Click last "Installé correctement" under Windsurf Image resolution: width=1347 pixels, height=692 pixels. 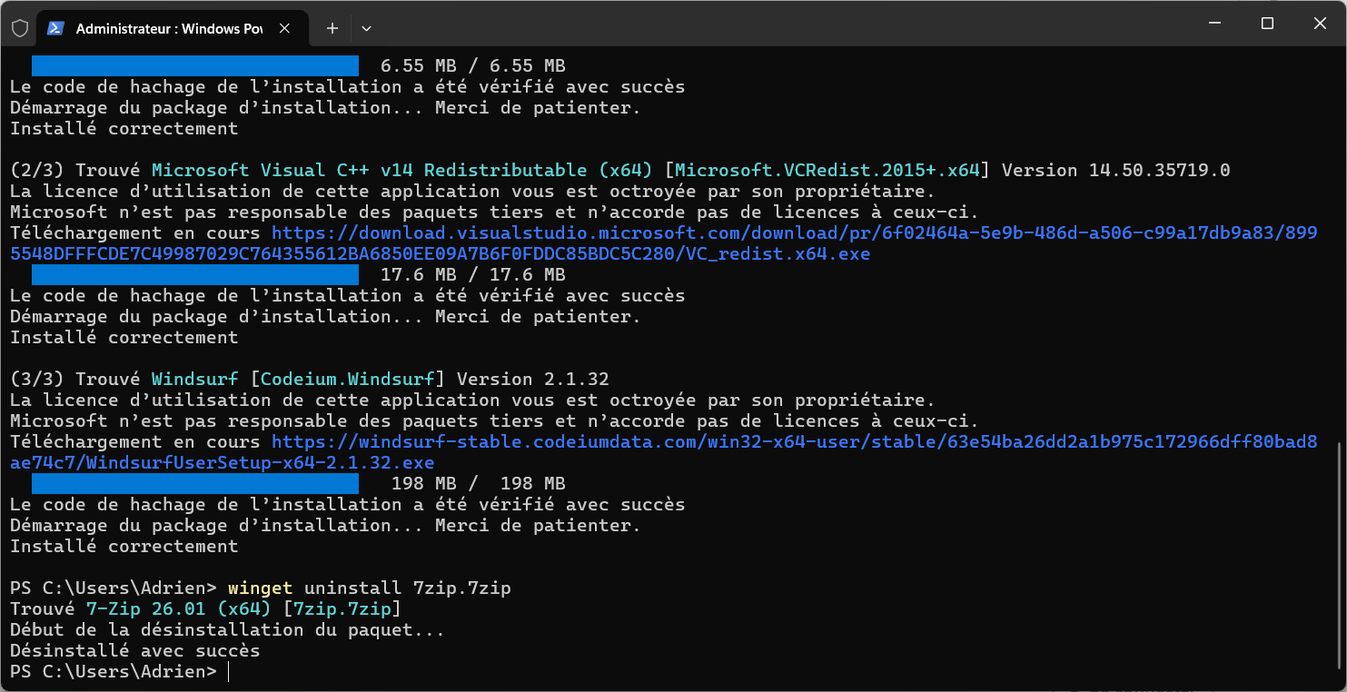tap(124, 546)
